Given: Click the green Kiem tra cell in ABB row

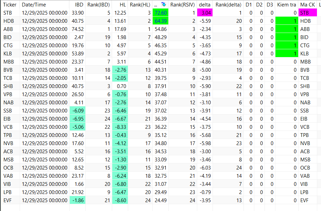Looking at the screenshot, I should [x=287, y=29].
